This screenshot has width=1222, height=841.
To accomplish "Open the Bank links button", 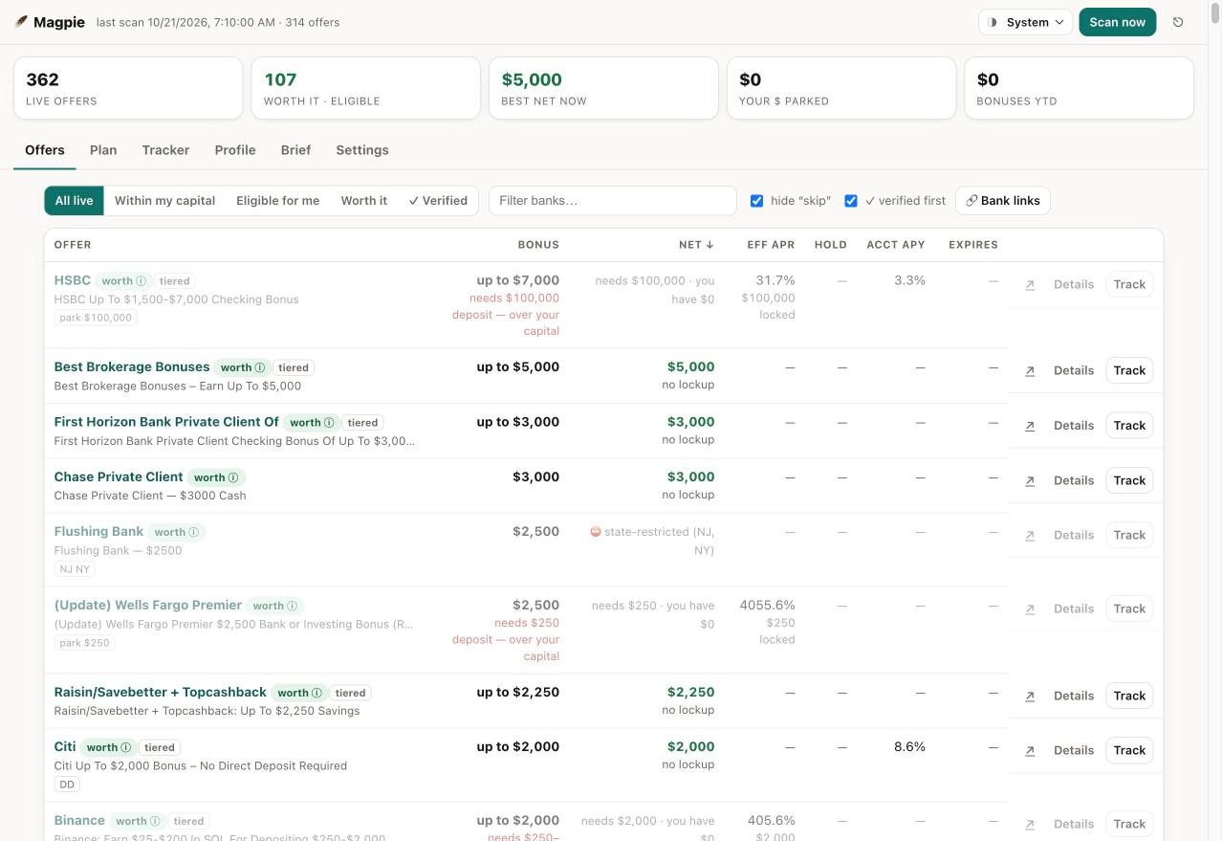I will (x=1003, y=201).
